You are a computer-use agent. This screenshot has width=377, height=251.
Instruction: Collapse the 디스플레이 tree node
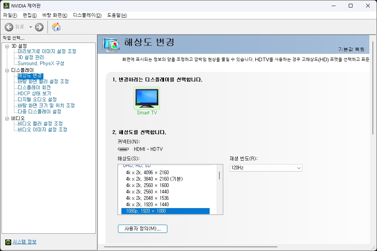[x=7, y=70]
